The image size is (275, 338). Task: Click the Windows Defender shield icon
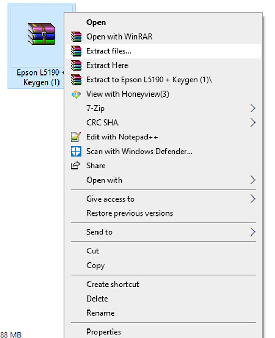(x=76, y=152)
